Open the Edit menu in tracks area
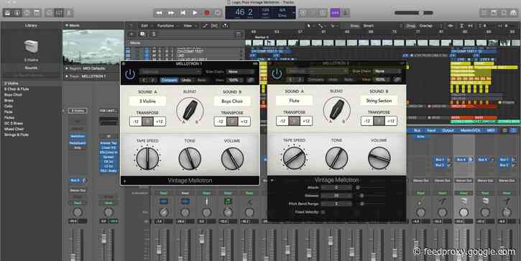Viewport: 521px width, 261px height. (144, 26)
